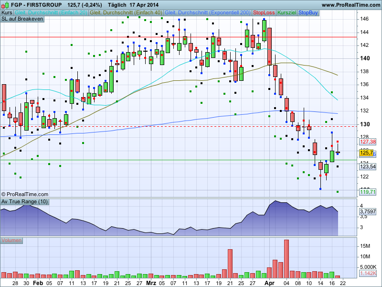
Task: Click the SL auf Breakeven label
Action: pos(22,19)
